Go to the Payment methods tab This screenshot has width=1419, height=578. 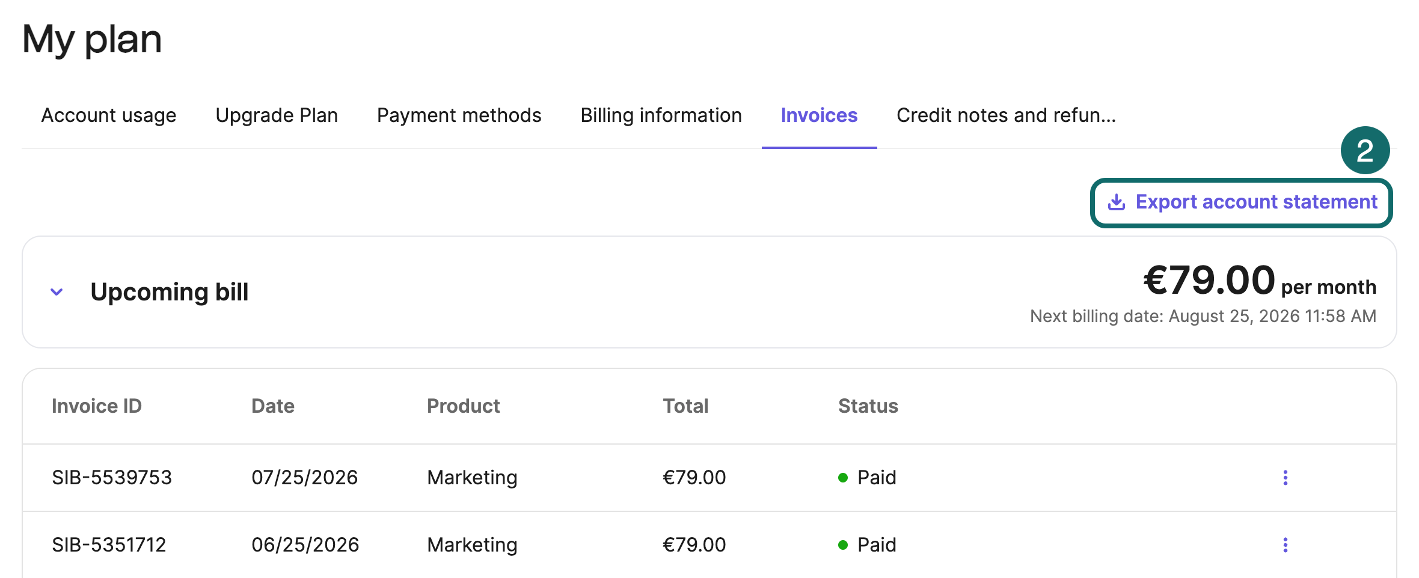click(x=459, y=115)
